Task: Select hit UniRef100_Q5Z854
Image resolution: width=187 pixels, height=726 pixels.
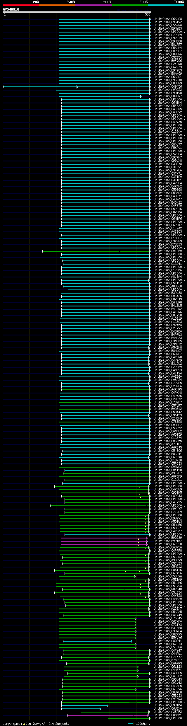Action: pos(168,57)
